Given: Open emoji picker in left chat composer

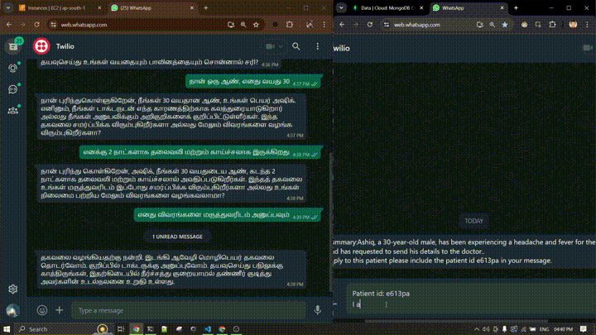Looking at the screenshot, I should 42,310.
